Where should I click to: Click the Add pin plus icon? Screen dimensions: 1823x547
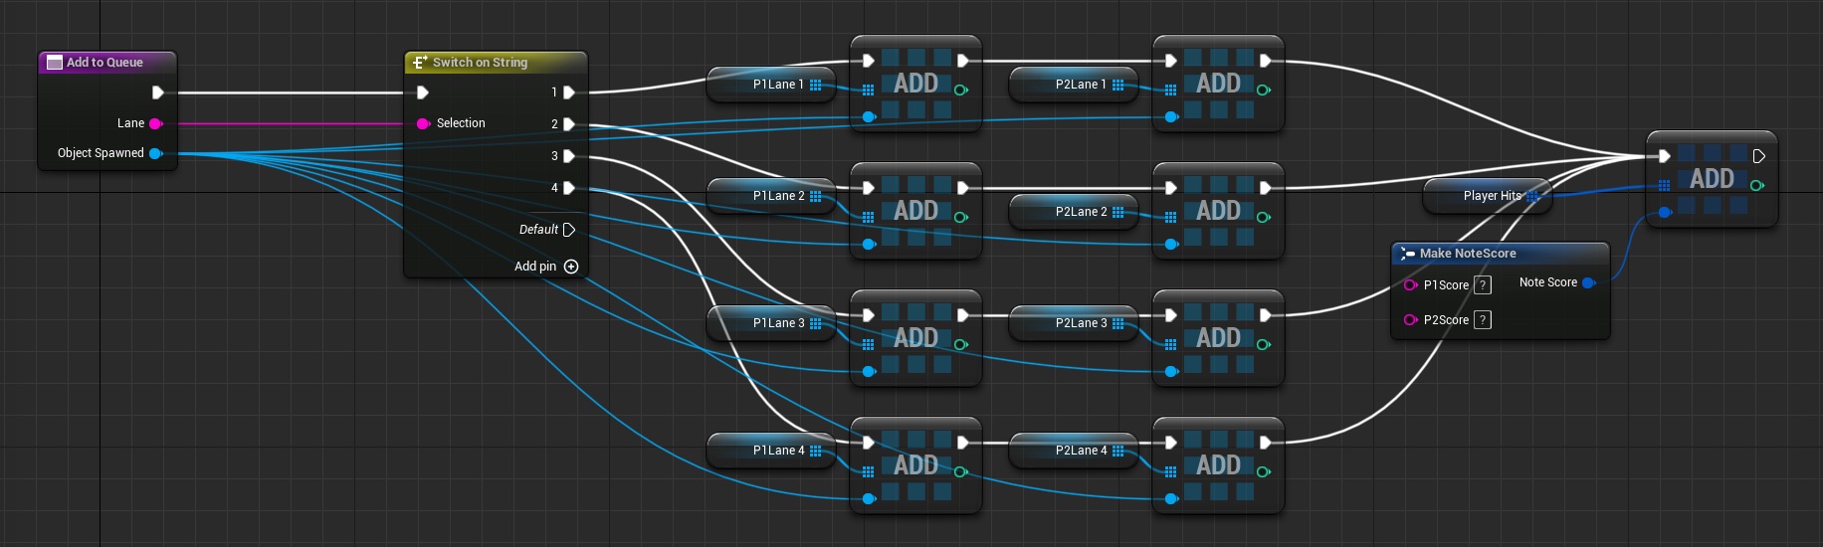pyautogui.click(x=571, y=267)
